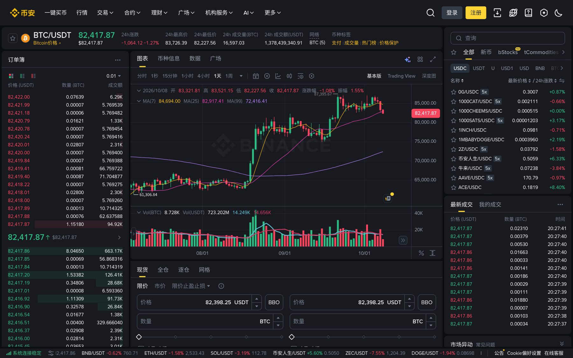Favorite AAVE/USDC with star

coord(454,178)
